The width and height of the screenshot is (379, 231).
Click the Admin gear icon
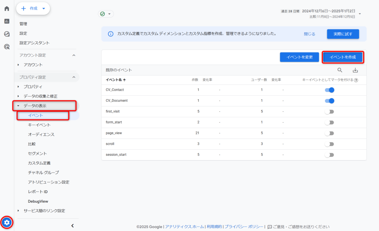tap(7, 222)
